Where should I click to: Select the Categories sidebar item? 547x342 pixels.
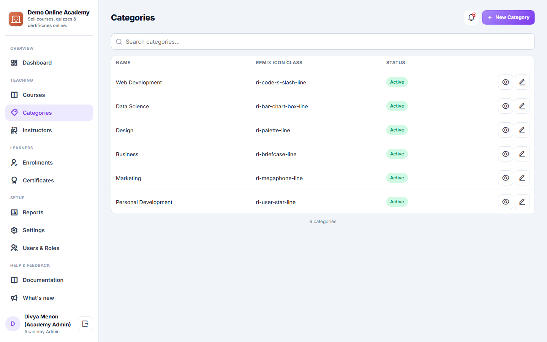click(49, 113)
